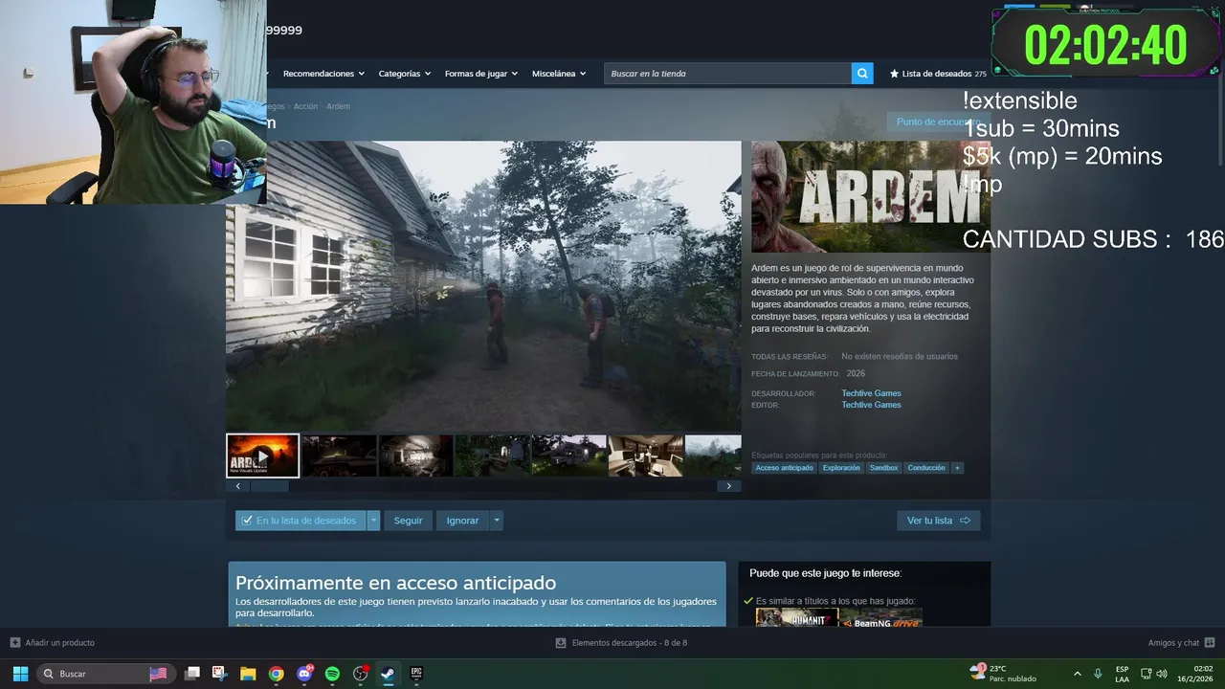Click the BeamNG.drive similar game image
This screenshot has height=689, width=1225.
(x=881, y=617)
